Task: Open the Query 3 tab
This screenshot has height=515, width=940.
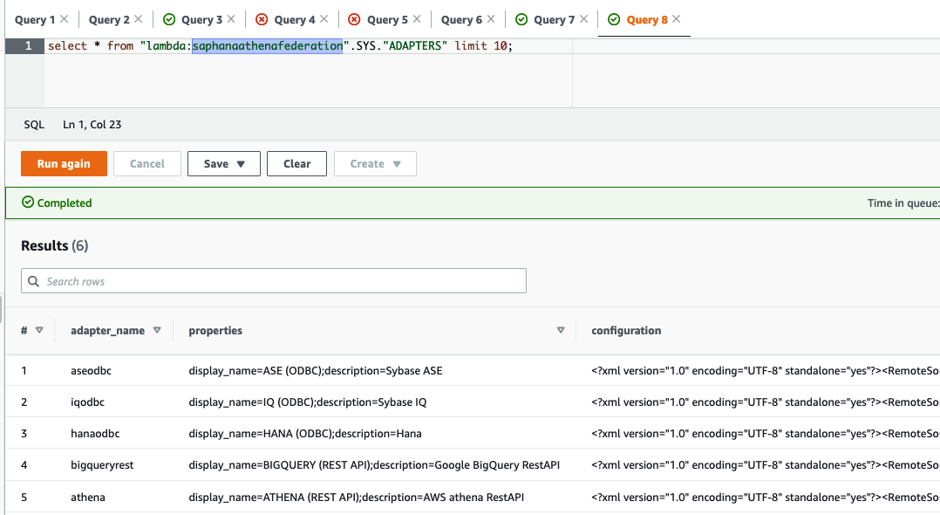Action: tap(201, 20)
